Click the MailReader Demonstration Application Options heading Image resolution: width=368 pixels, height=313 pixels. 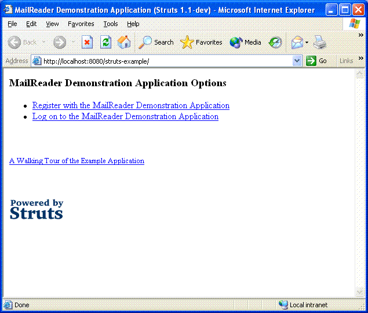point(118,83)
